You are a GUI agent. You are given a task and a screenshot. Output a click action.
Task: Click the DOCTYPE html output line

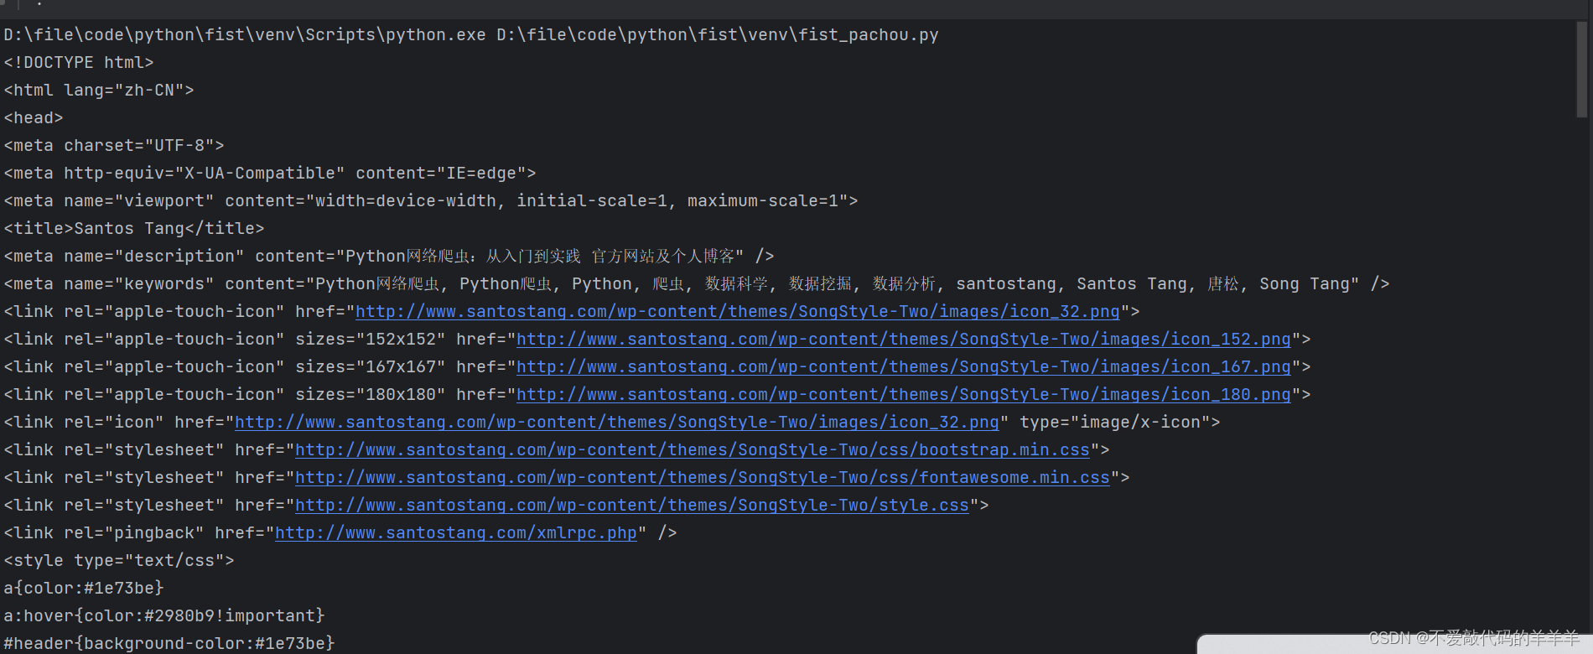(x=79, y=63)
